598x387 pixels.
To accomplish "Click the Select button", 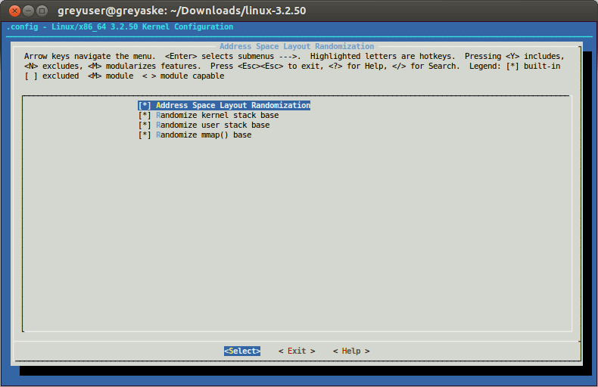I will click(242, 351).
